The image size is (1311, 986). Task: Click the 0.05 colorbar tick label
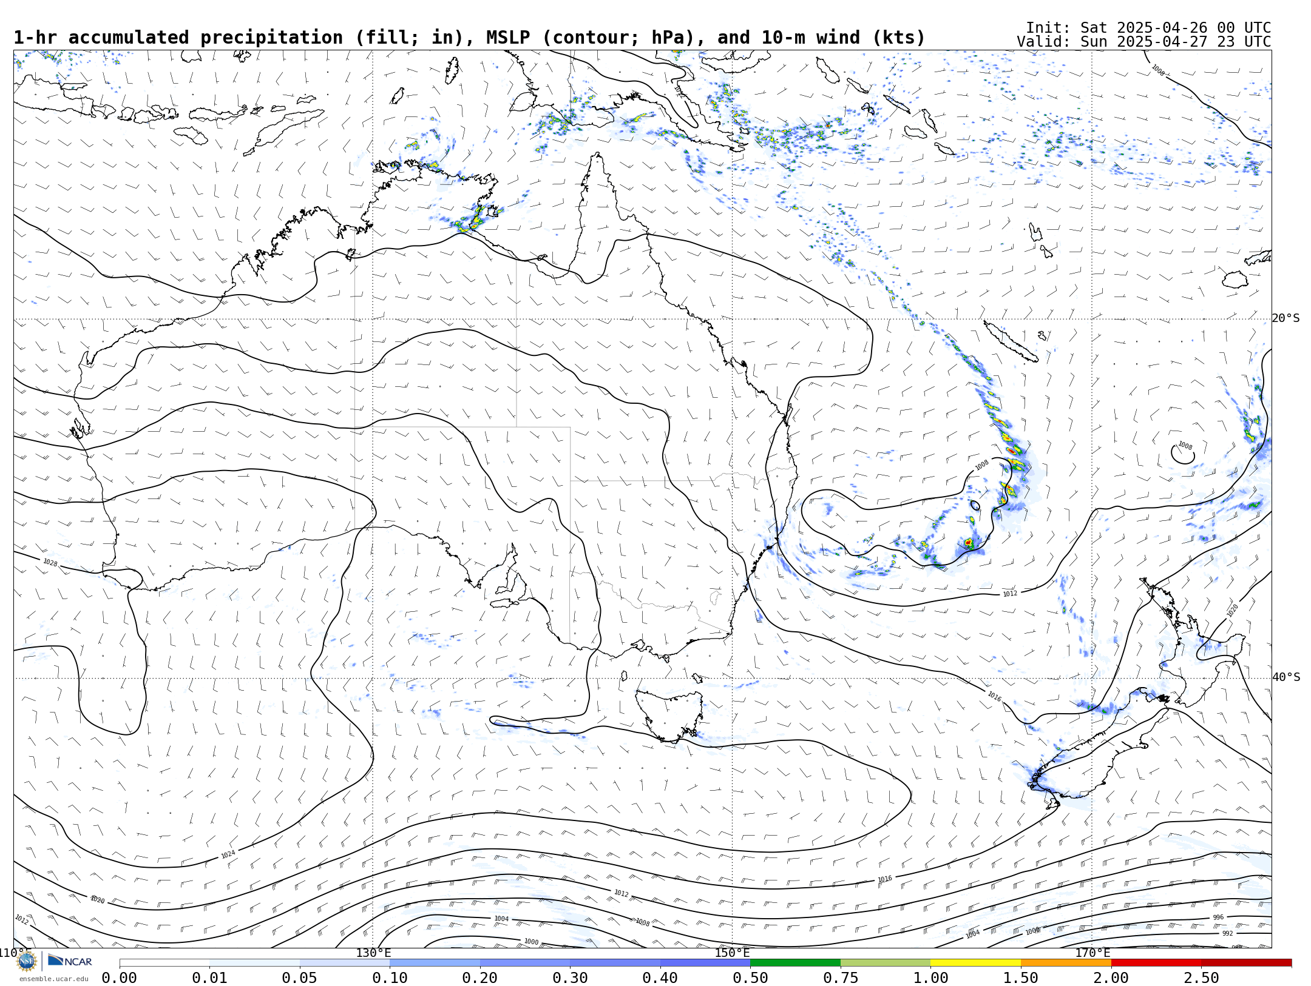click(x=300, y=978)
